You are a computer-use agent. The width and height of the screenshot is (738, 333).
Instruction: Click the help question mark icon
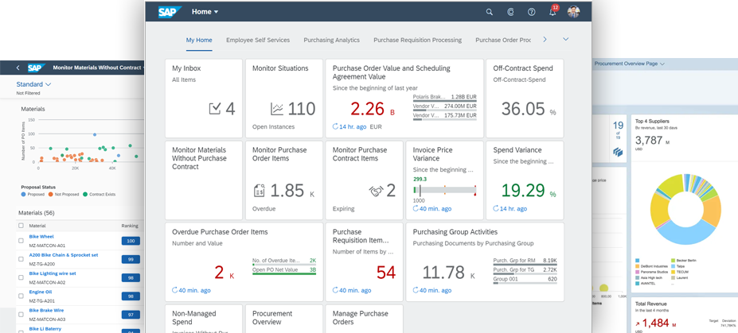tap(531, 12)
